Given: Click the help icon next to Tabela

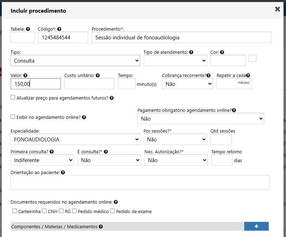Looking at the screenshot, I should (x=28, y=29).
